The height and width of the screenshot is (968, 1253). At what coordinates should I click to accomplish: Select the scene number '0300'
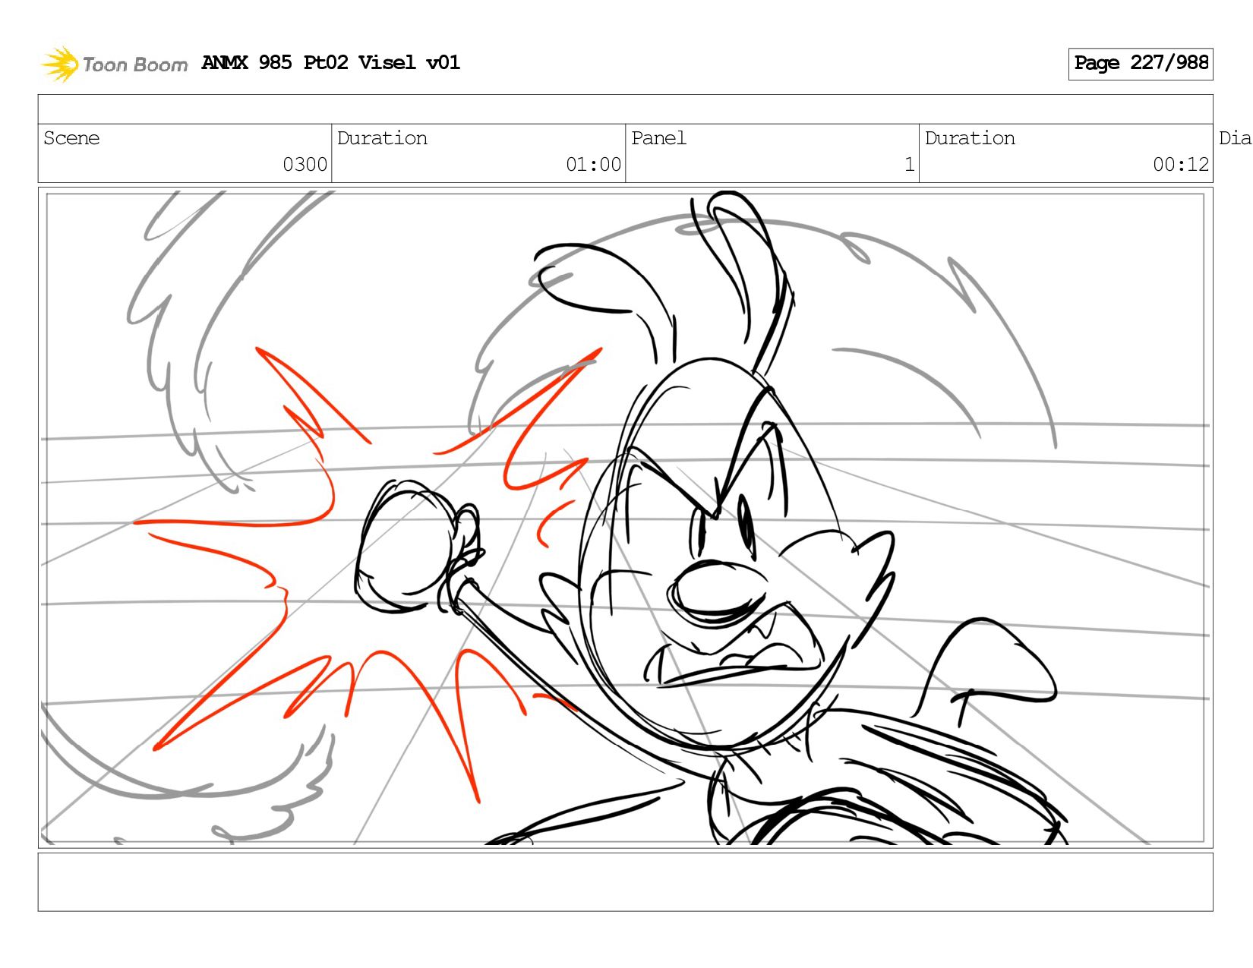click(305, 165)
